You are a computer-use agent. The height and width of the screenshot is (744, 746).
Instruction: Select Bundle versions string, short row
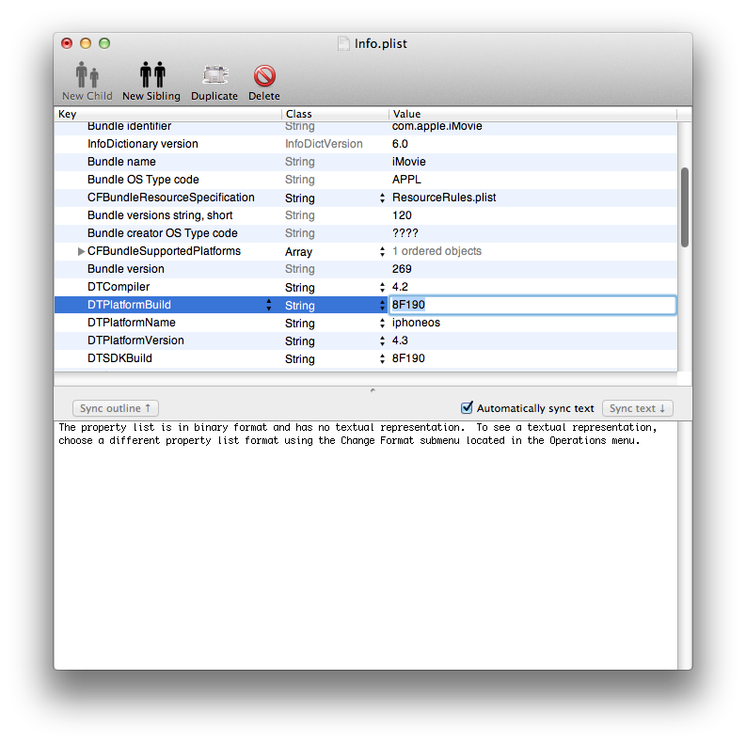365,215
